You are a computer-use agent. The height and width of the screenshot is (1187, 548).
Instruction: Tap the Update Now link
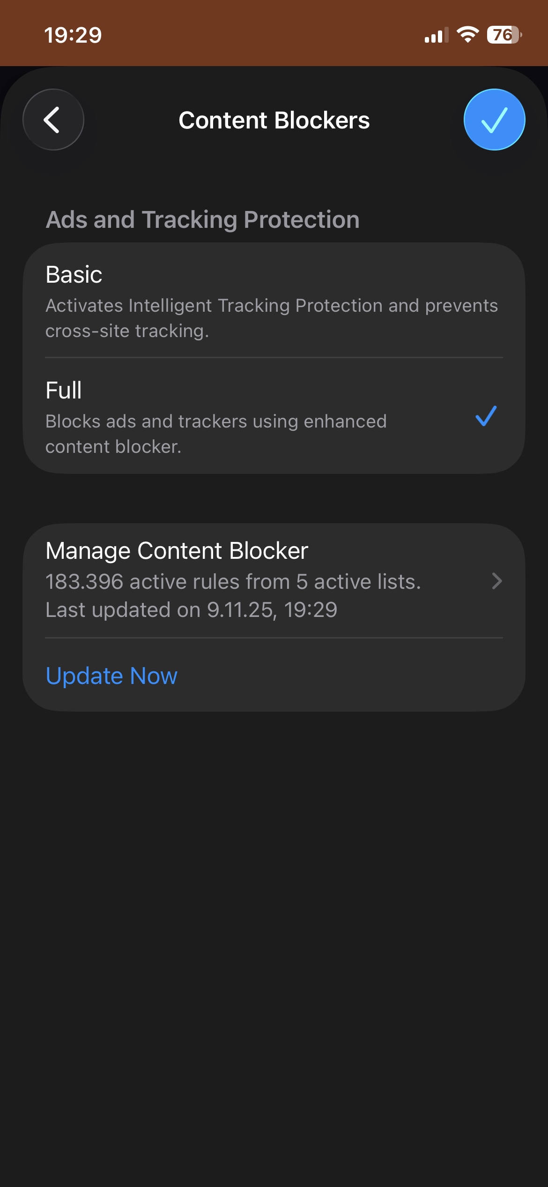point(111,676)
